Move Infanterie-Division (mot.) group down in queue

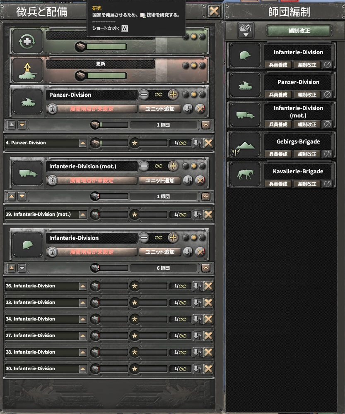[22, 196]
